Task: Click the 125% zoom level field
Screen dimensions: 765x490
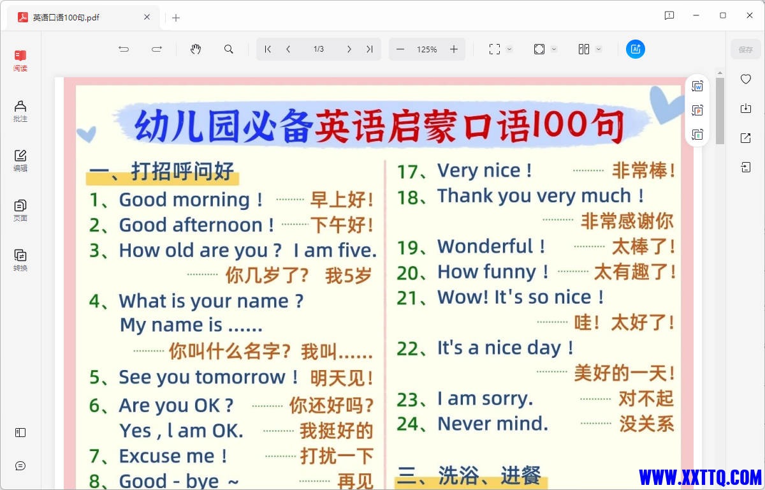Action: point(427,49)
